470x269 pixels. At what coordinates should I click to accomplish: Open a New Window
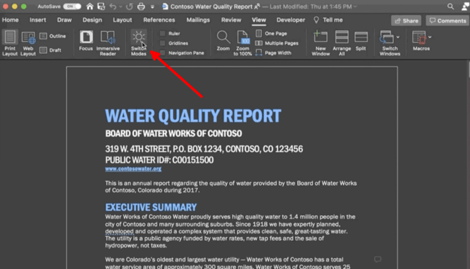320,43
